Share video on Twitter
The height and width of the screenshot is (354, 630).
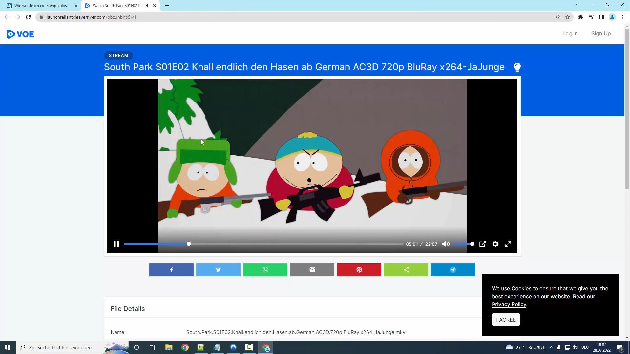[x=218, y=270]
